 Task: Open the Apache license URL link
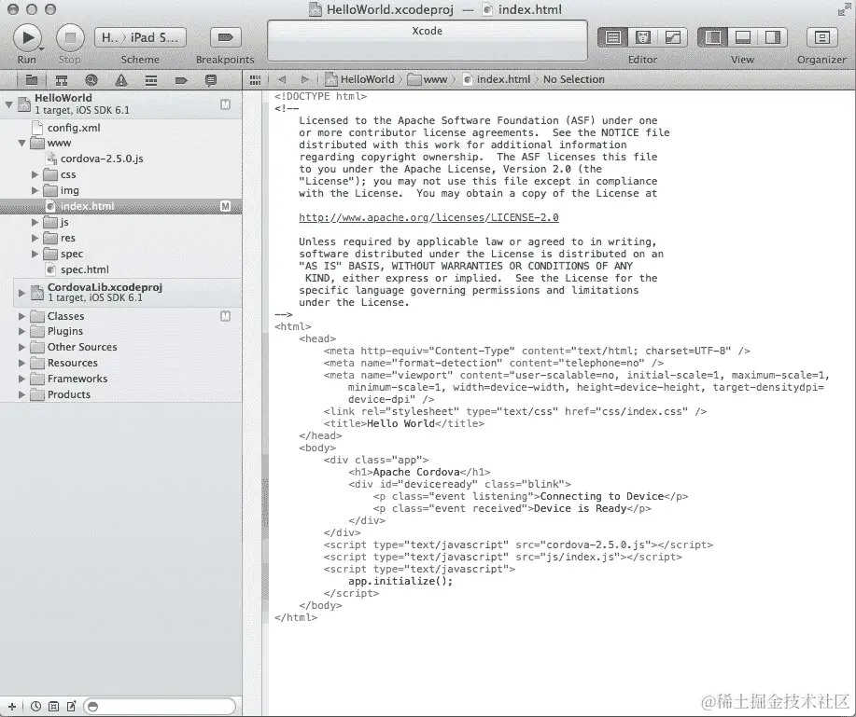(x=428, y=217)
